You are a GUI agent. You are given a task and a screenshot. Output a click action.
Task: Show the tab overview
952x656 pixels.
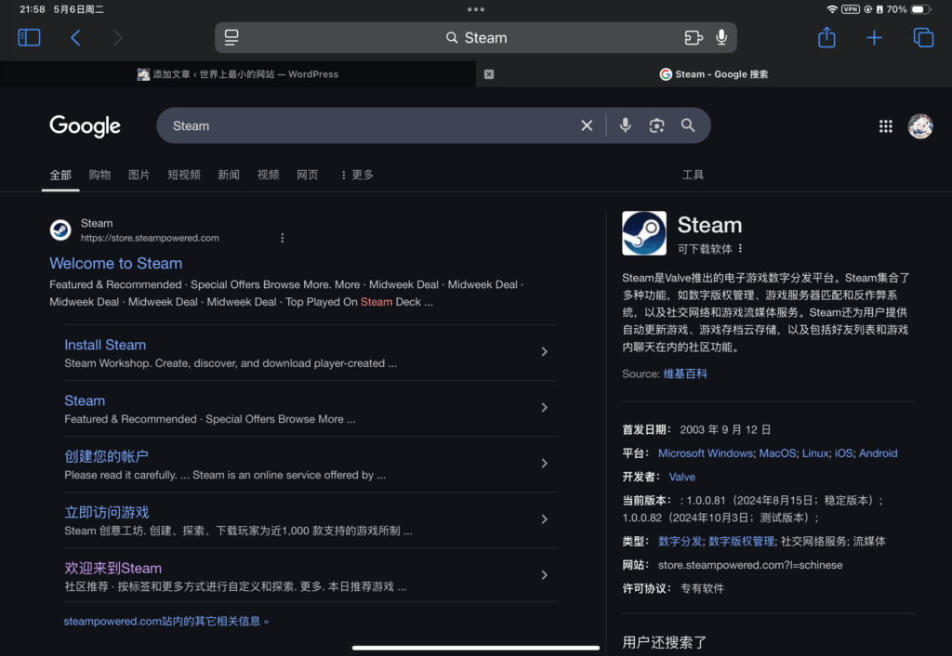pos(923,37)
